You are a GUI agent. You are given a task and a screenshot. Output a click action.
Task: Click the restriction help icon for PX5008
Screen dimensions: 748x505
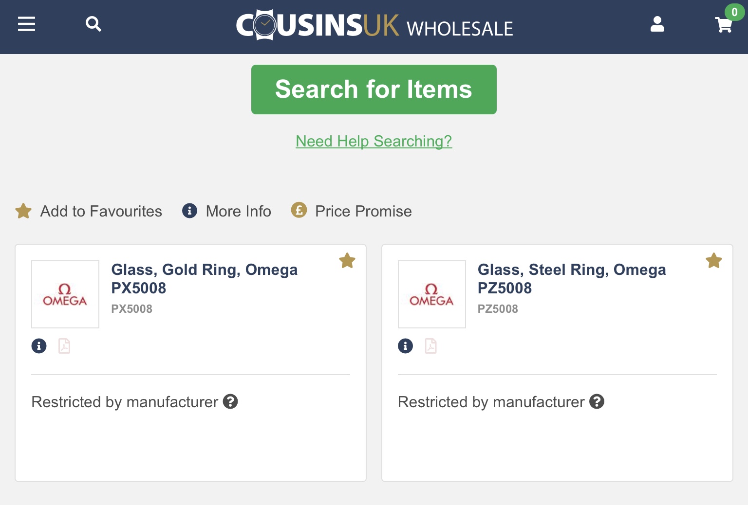click(230, 402)
